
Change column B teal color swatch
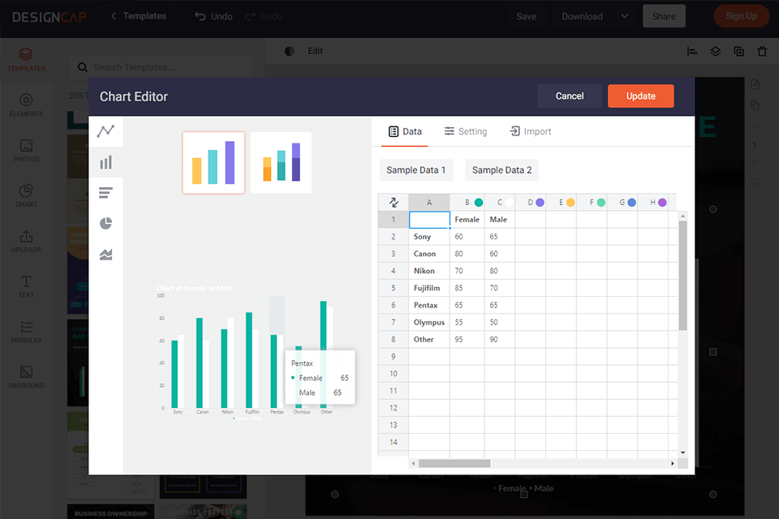pyautogui.click(x=479, y=202)
